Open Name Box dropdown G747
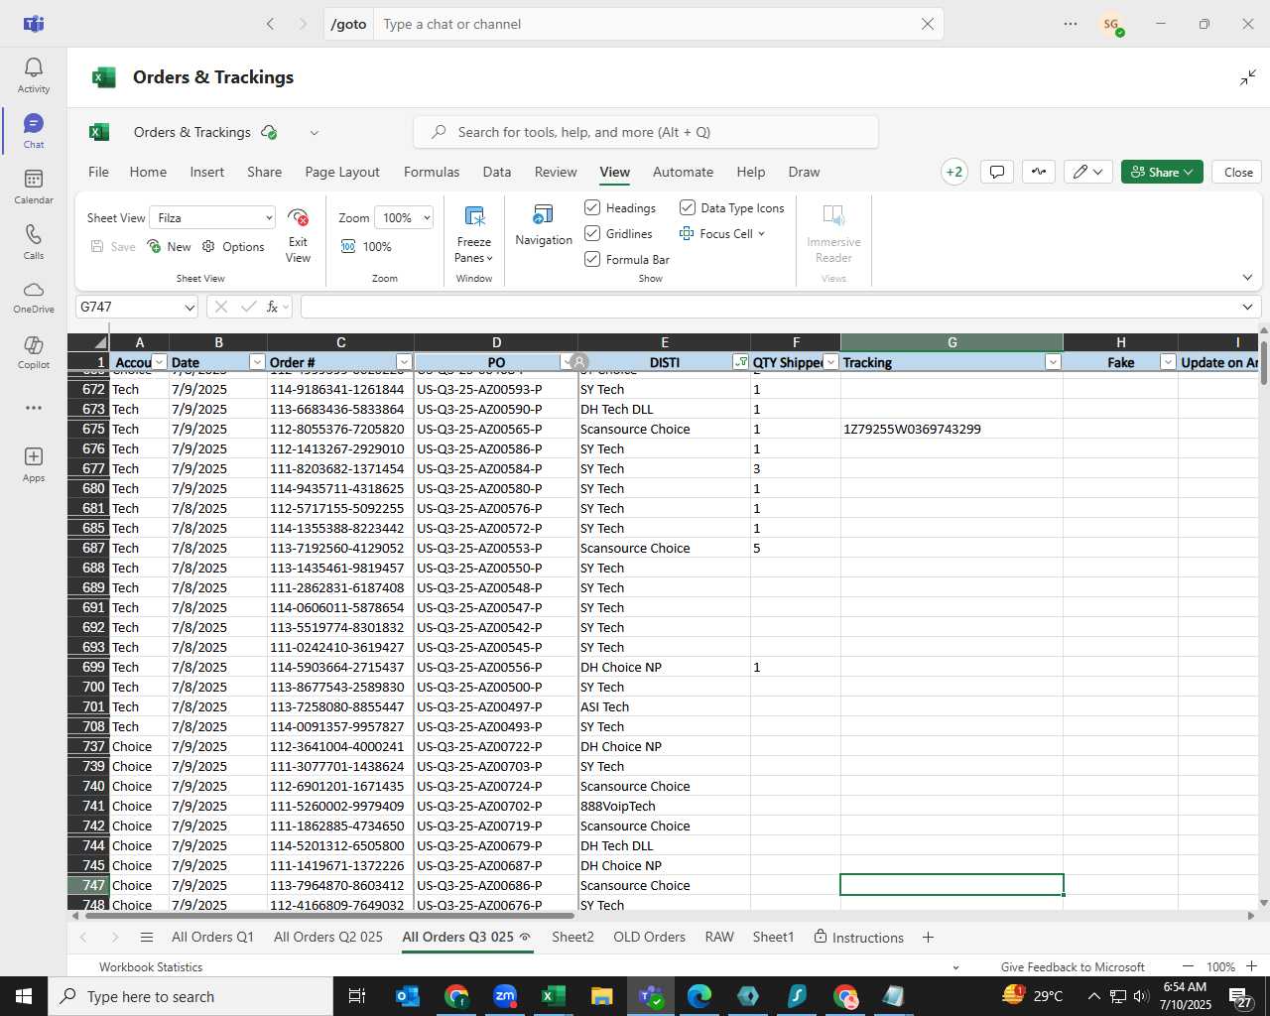 coord(190,308)
